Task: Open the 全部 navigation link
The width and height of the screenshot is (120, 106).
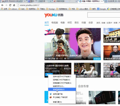Action: click(x=91, y=23)
